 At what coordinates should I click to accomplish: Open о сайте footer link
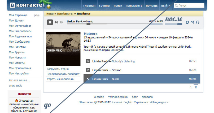99,97
